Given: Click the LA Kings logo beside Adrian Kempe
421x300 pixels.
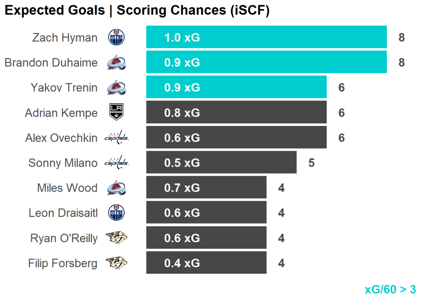Looking at the screenshot, I should (x=116, y=112).
